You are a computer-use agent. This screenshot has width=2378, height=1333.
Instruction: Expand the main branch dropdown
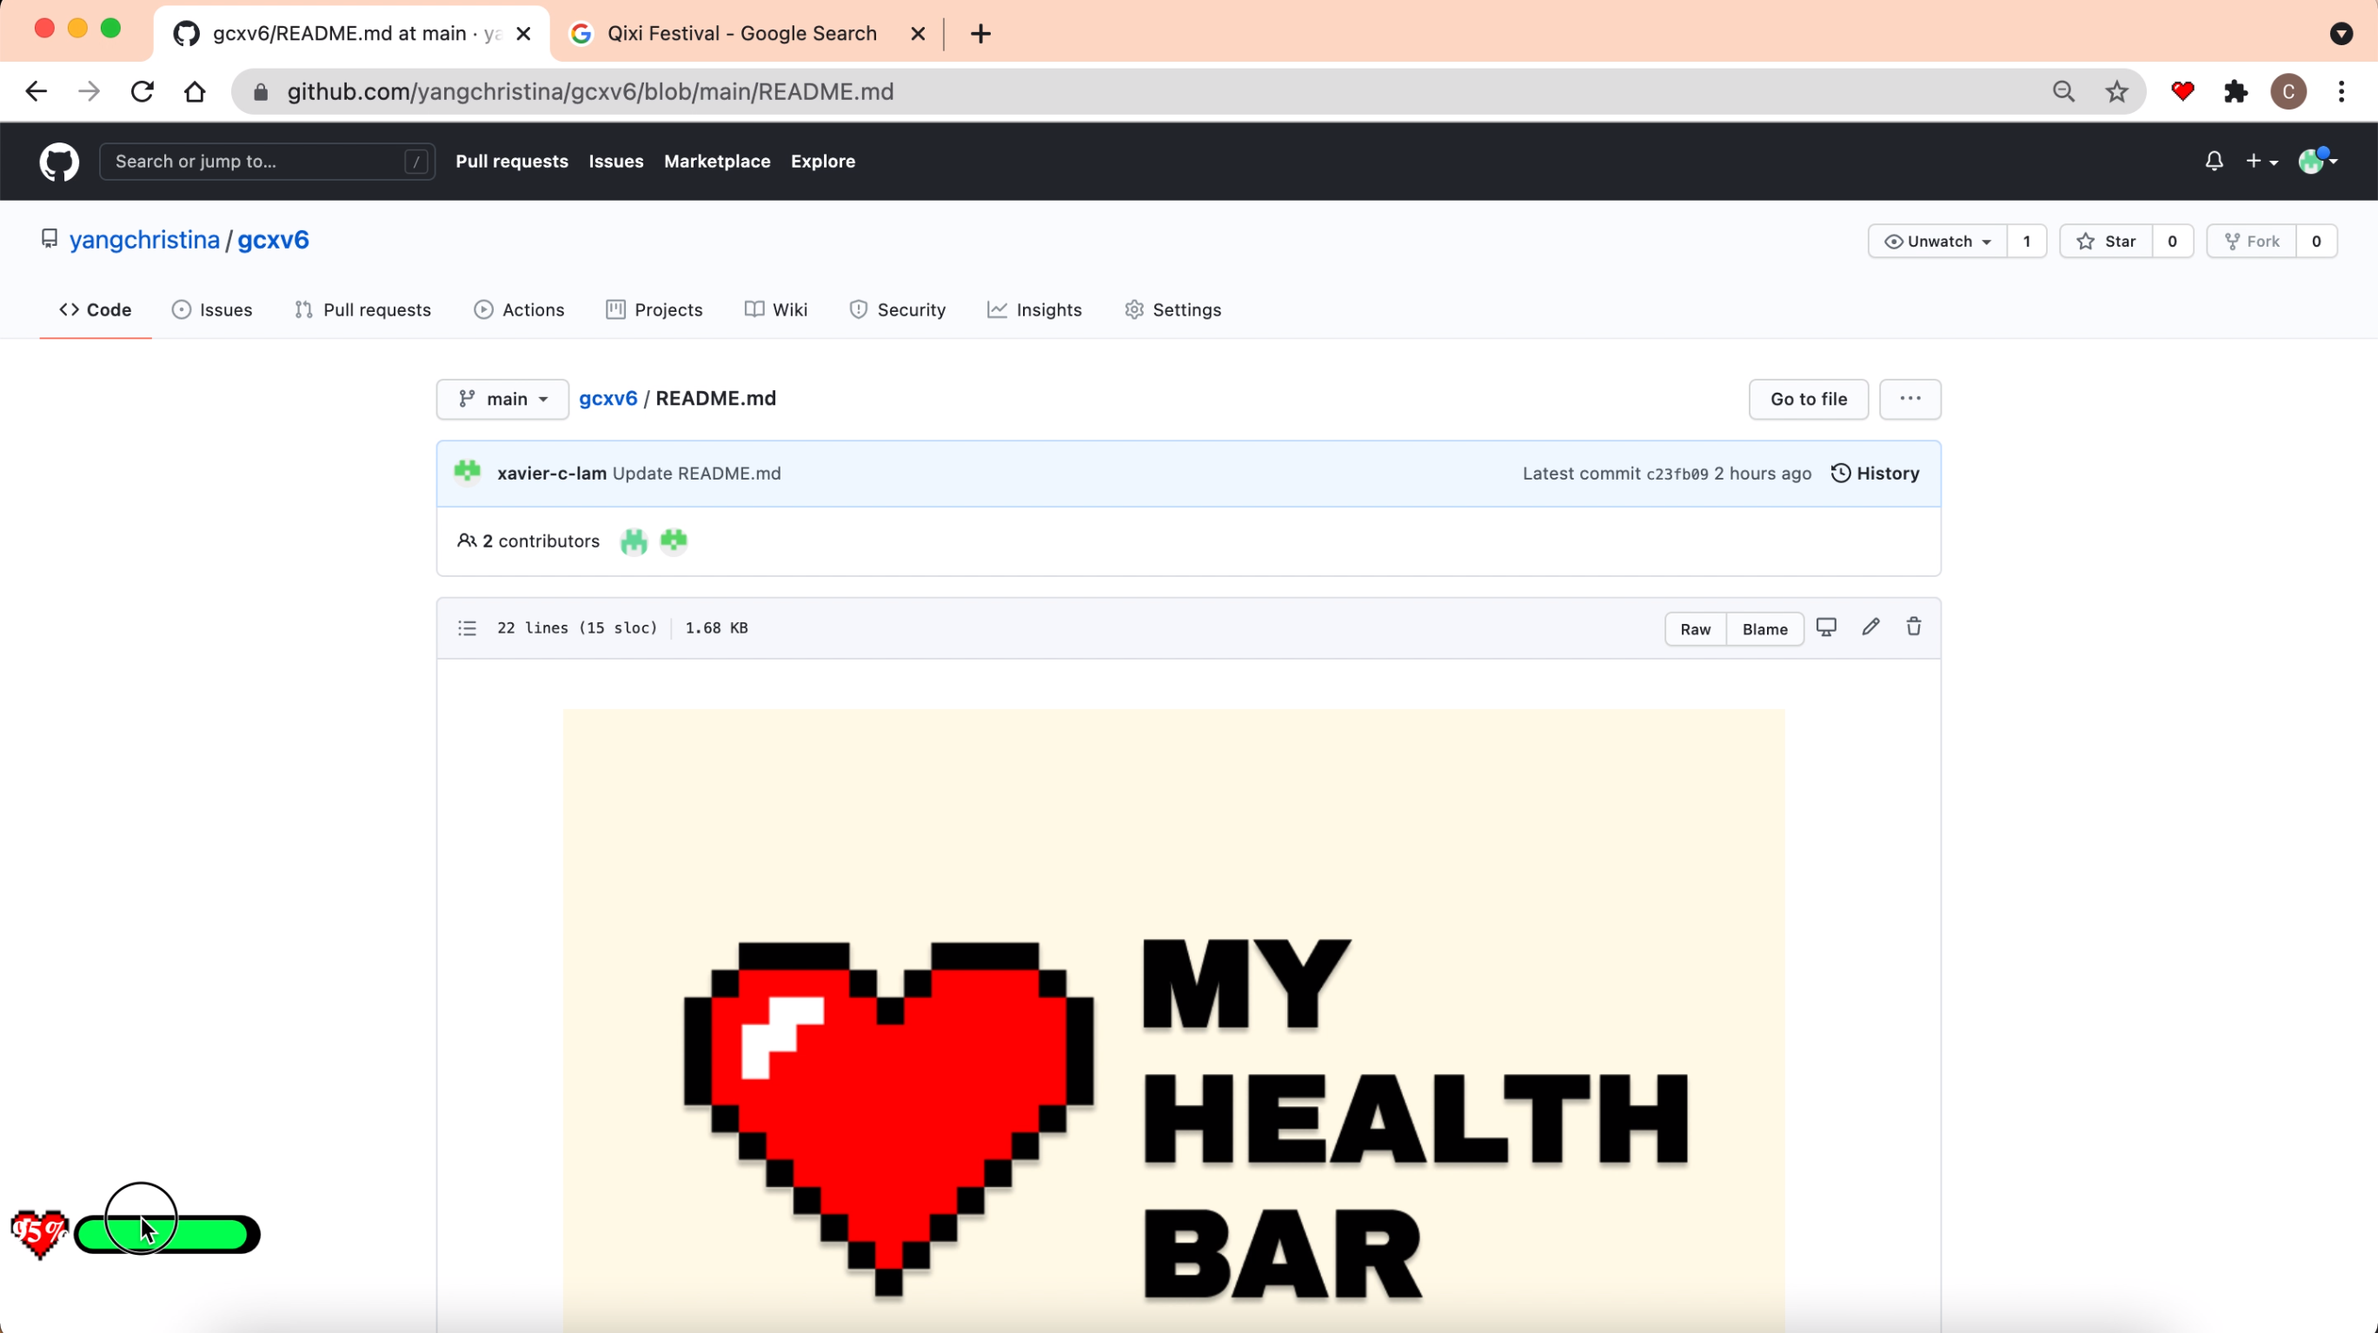pyautogui.click(x=503, y=399)
